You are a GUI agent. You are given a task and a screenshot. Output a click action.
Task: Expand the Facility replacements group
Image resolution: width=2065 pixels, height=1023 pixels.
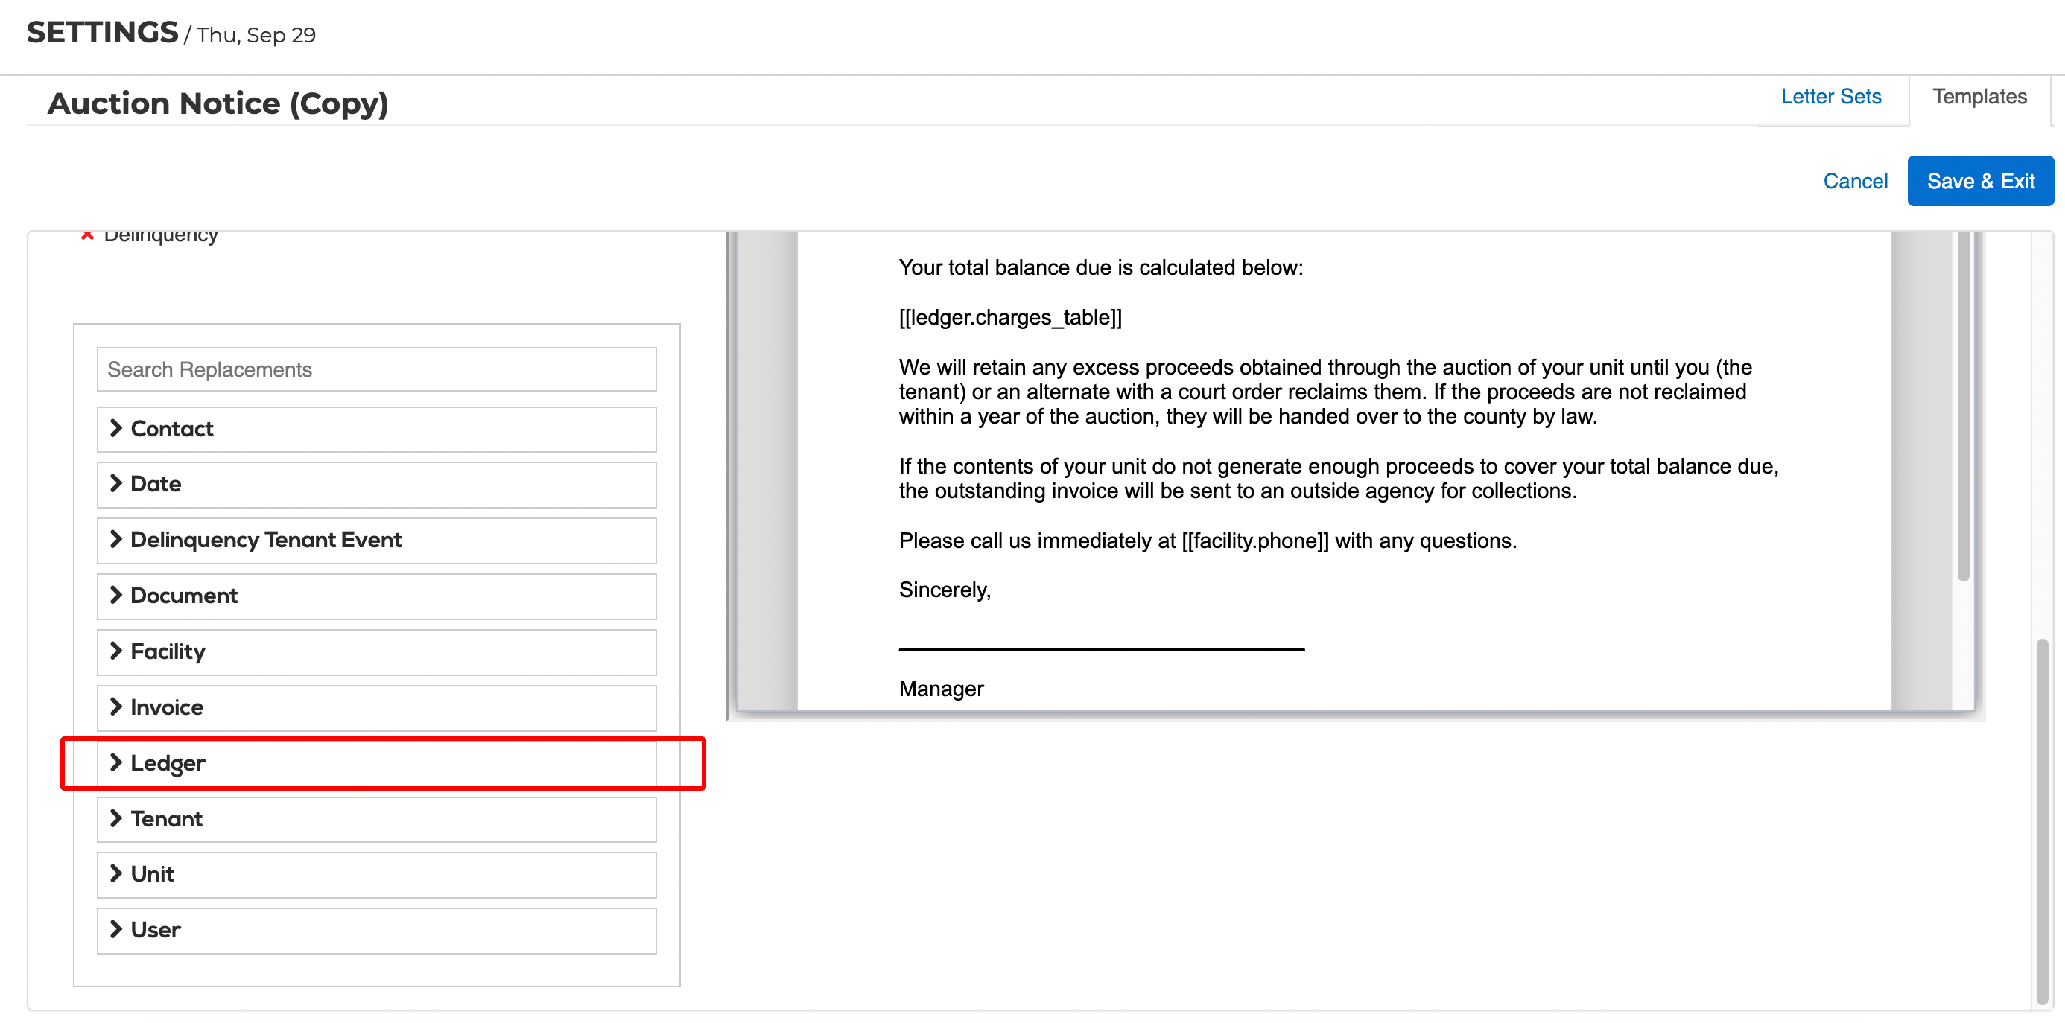pyautogui.click(x=377, y=652)
